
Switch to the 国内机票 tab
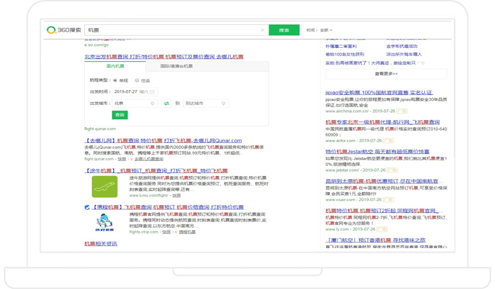[x=115, y=66]
